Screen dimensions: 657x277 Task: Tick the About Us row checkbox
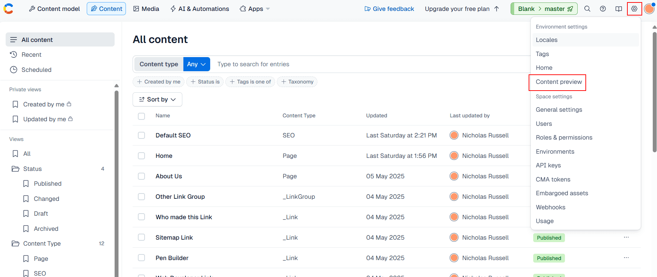pos(141,176)
